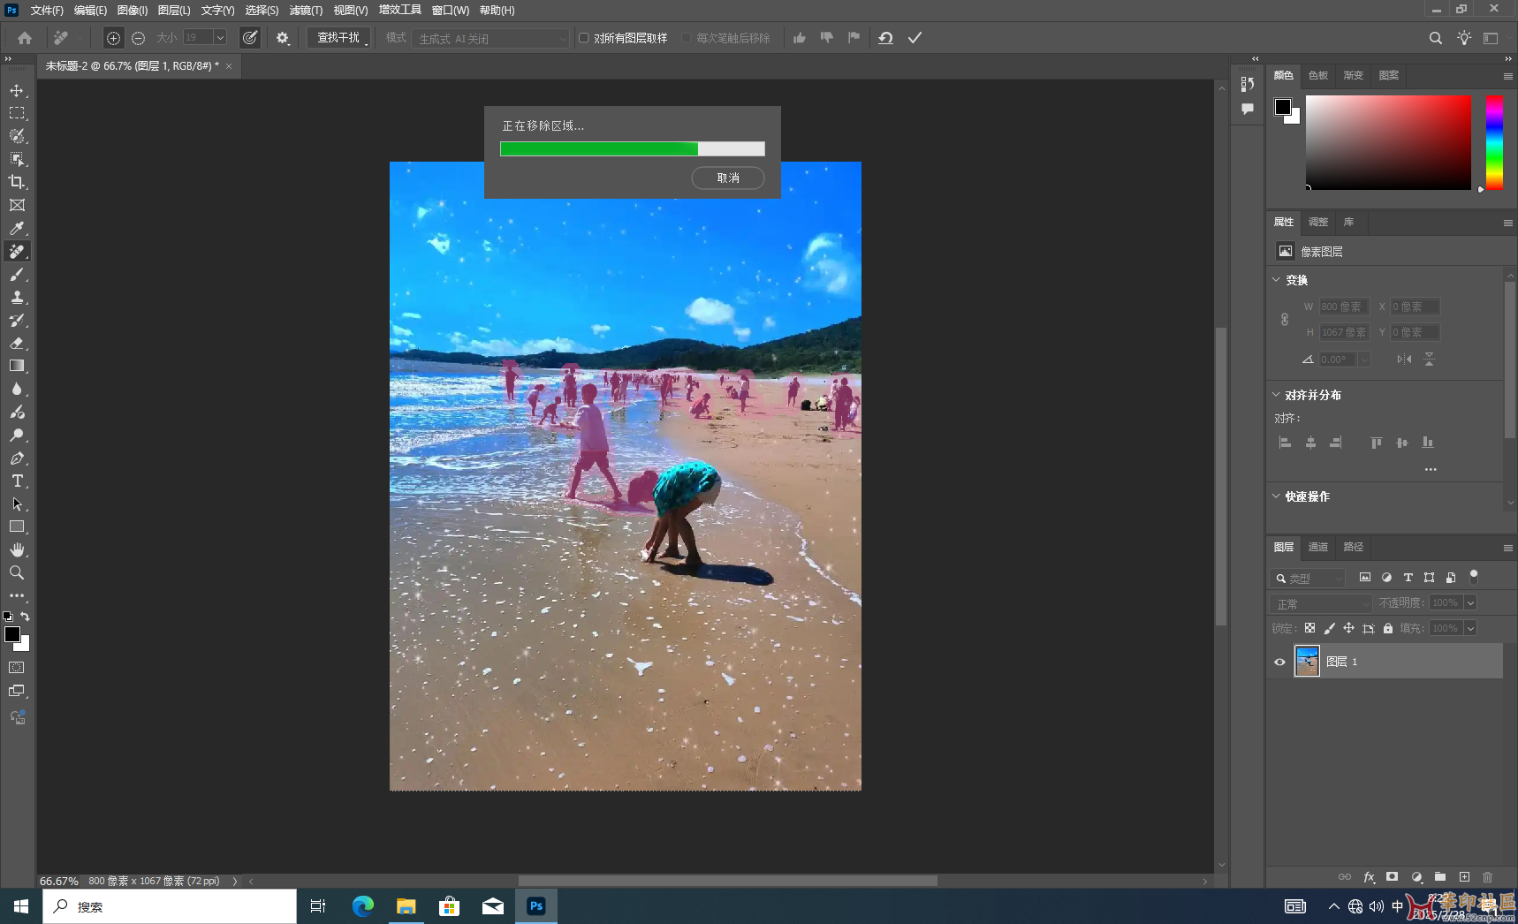Select the Rectangular Marquee tool

17,113
